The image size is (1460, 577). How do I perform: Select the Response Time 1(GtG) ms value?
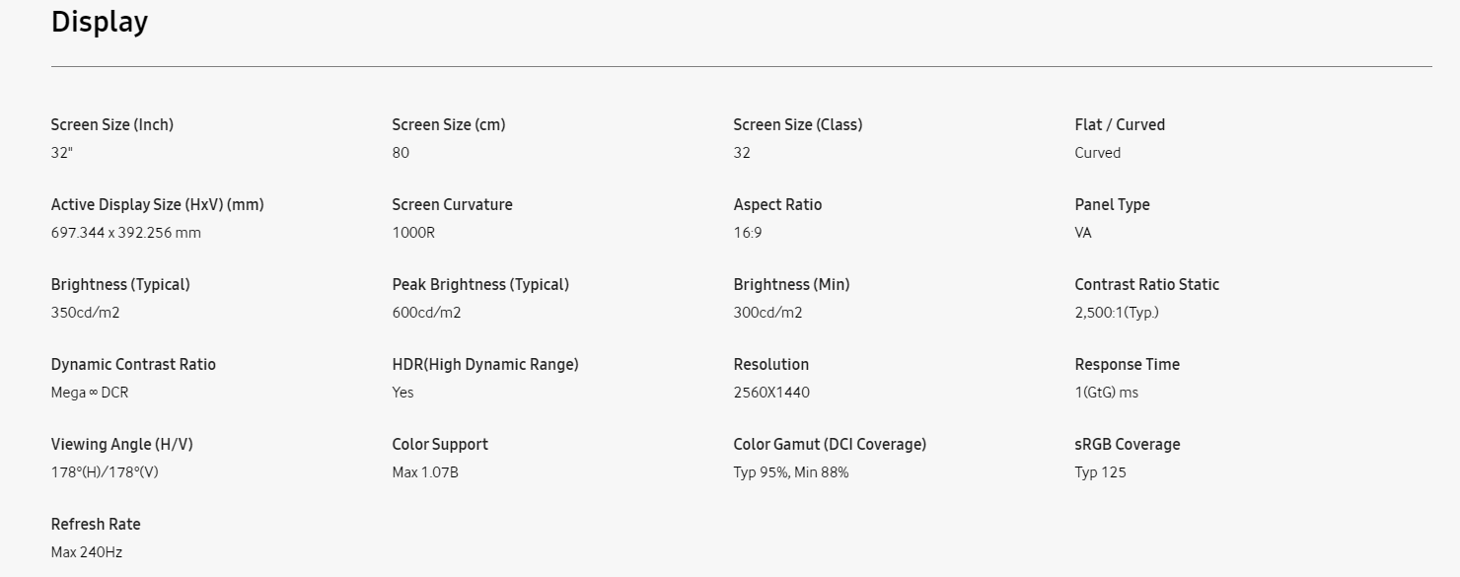[1107, 393]
